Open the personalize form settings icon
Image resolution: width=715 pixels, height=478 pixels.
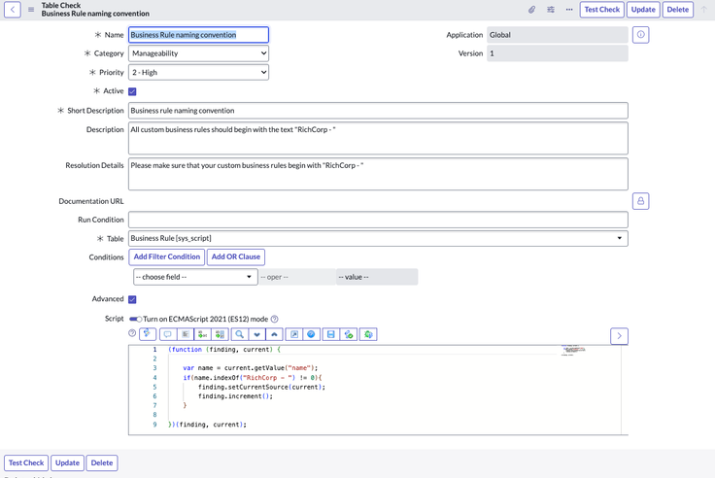pos(551,10)
